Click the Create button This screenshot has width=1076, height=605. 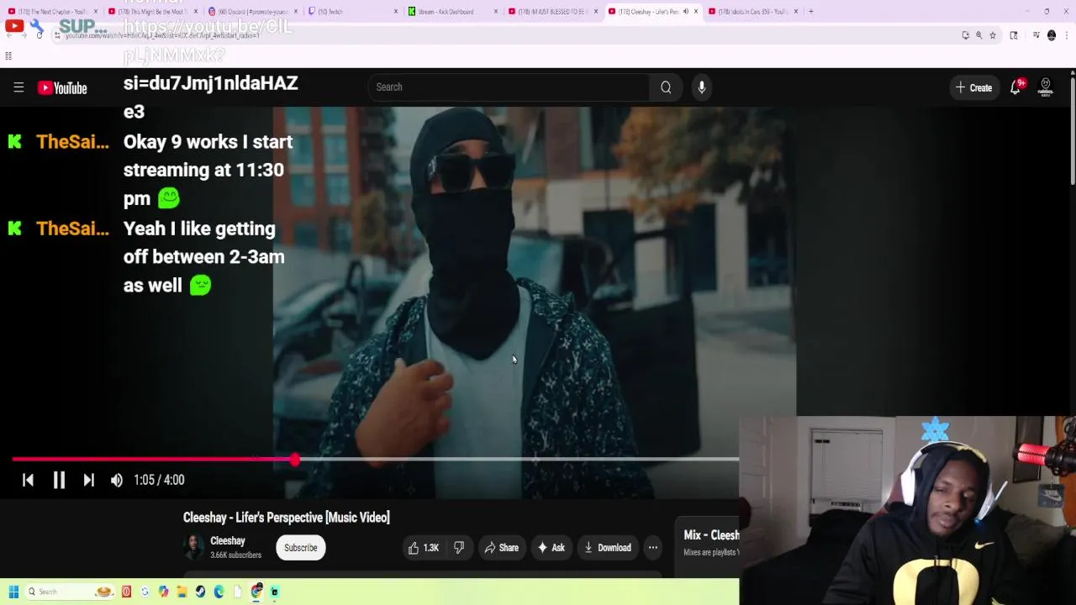973,87
